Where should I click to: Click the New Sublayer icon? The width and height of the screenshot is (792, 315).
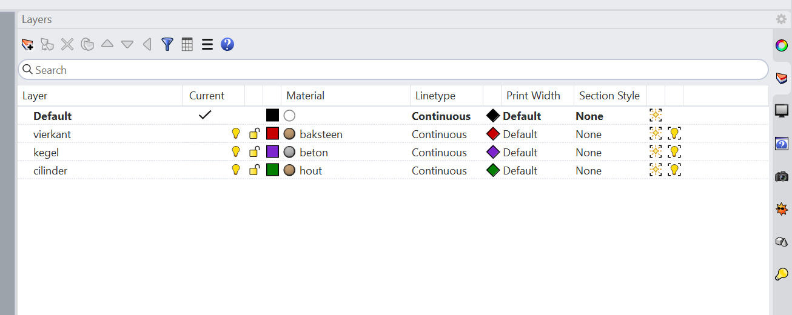click(x=47, y=44)
